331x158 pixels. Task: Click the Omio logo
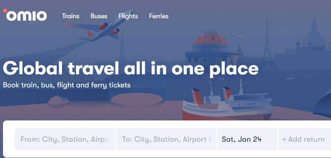coord(25,16)
